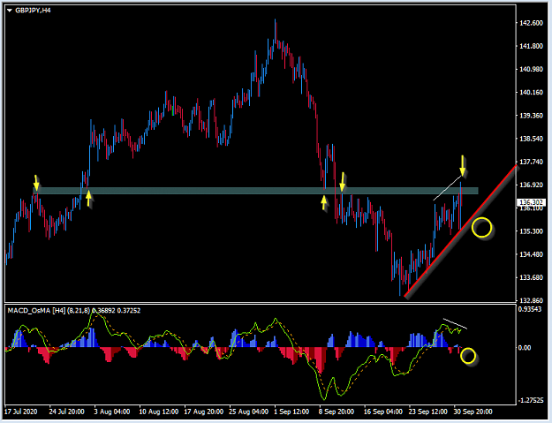The image size is (552, 423).
Task: Click the 10 Aug 12:00 time label
Action: coord(159,412)
